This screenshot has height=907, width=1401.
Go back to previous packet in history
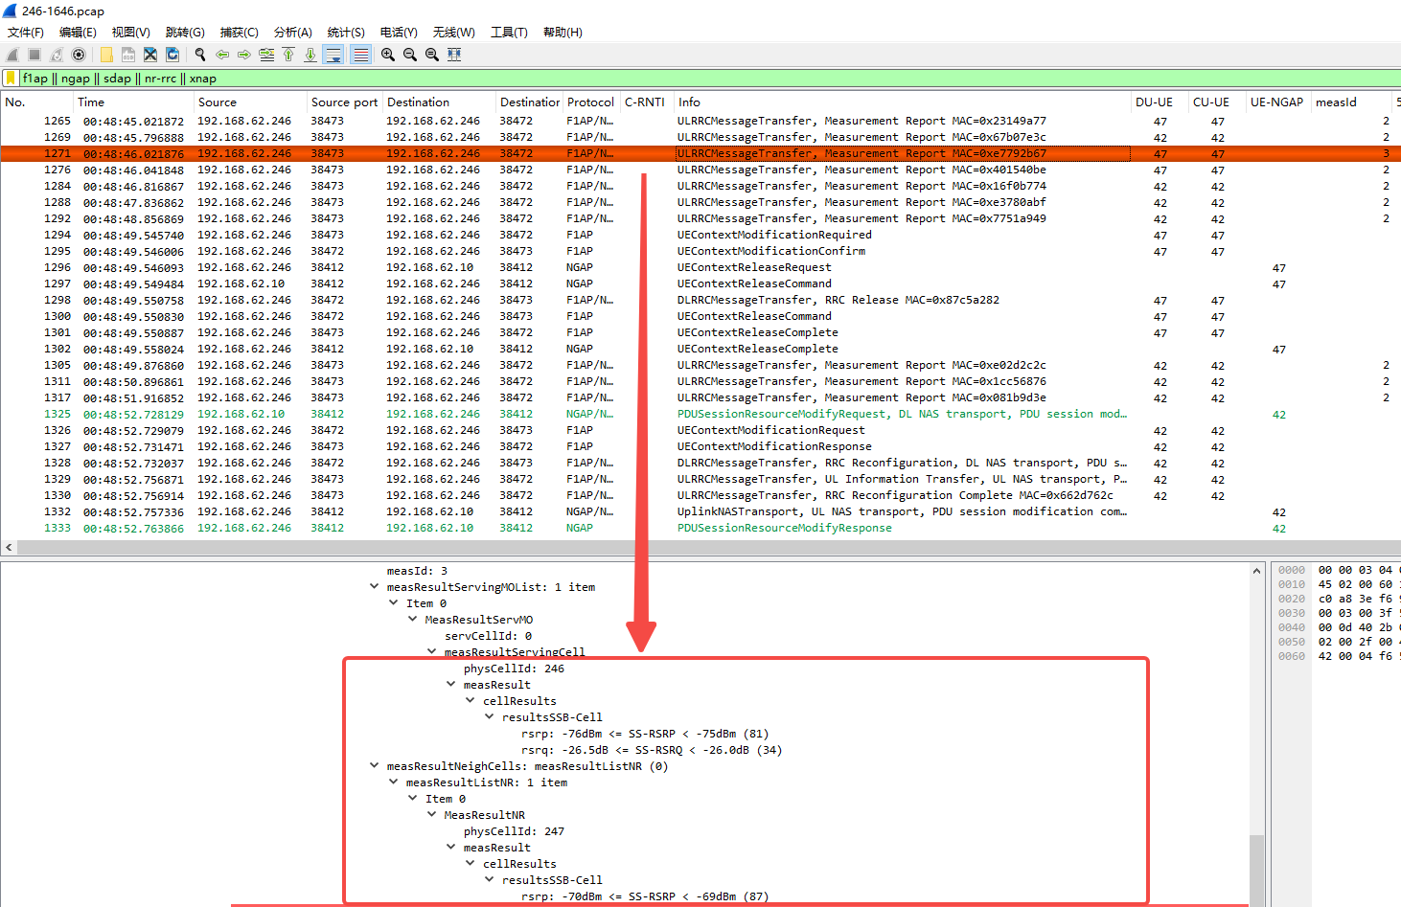(222, 55)
